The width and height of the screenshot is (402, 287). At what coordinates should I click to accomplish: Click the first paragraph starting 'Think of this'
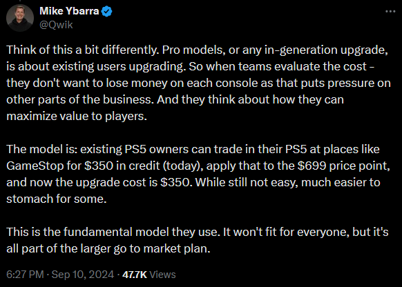[x=198, y=83]
